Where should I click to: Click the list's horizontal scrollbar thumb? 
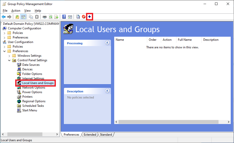pyautogui.click(x=169, y=122)
